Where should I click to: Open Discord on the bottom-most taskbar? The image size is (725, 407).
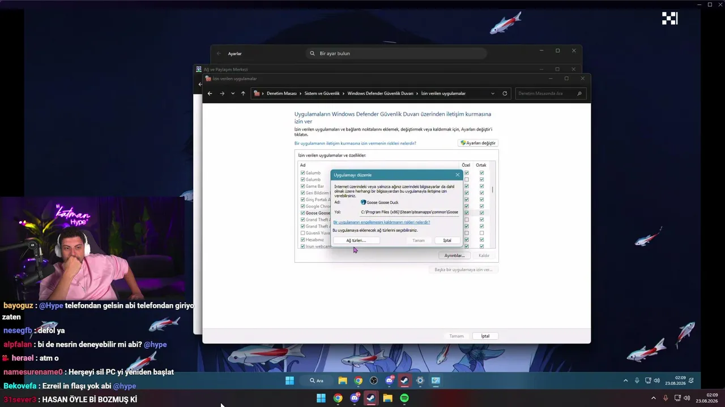(355, 398)
